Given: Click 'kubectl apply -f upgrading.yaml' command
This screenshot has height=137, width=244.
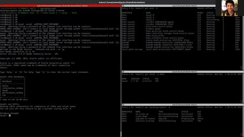Looking at the screenshot, I should click(38, 8).
